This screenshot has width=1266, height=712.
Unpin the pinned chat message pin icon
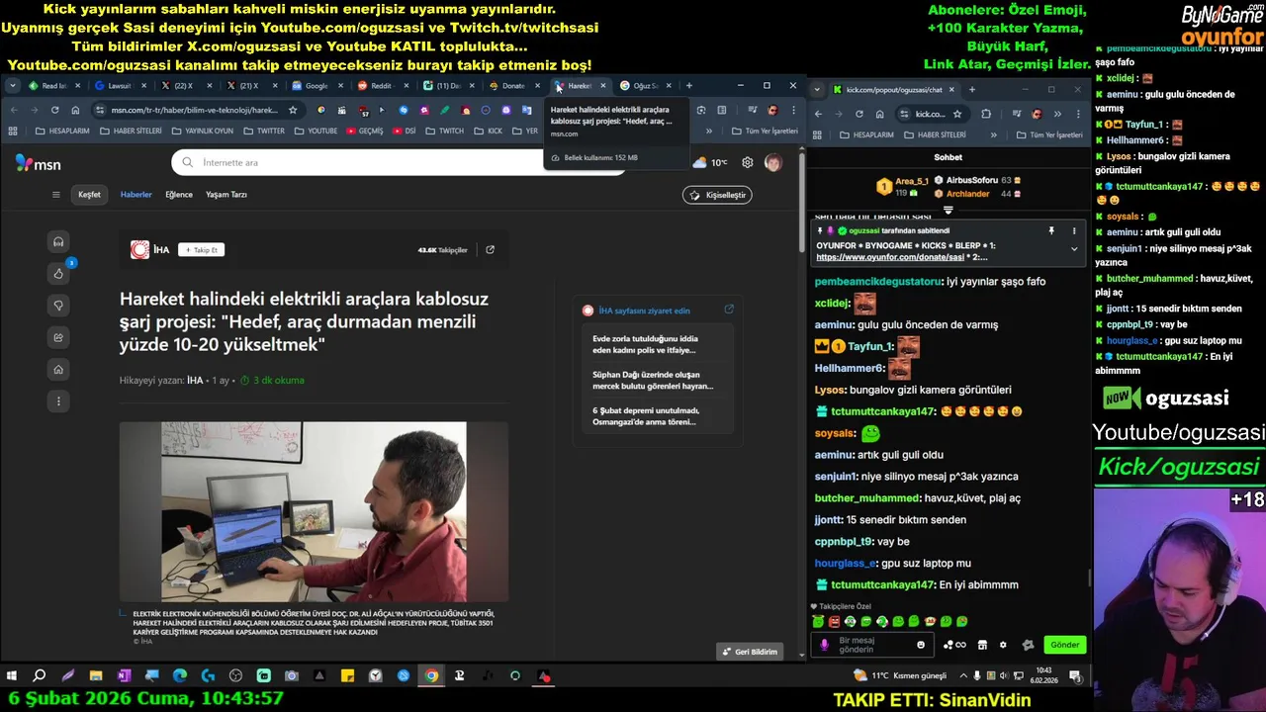pos(1051,230)
